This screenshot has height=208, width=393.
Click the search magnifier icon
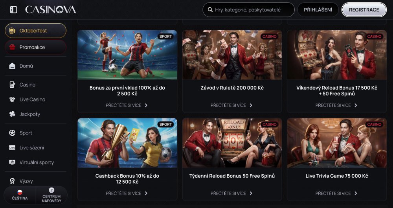tap(210, 10)
